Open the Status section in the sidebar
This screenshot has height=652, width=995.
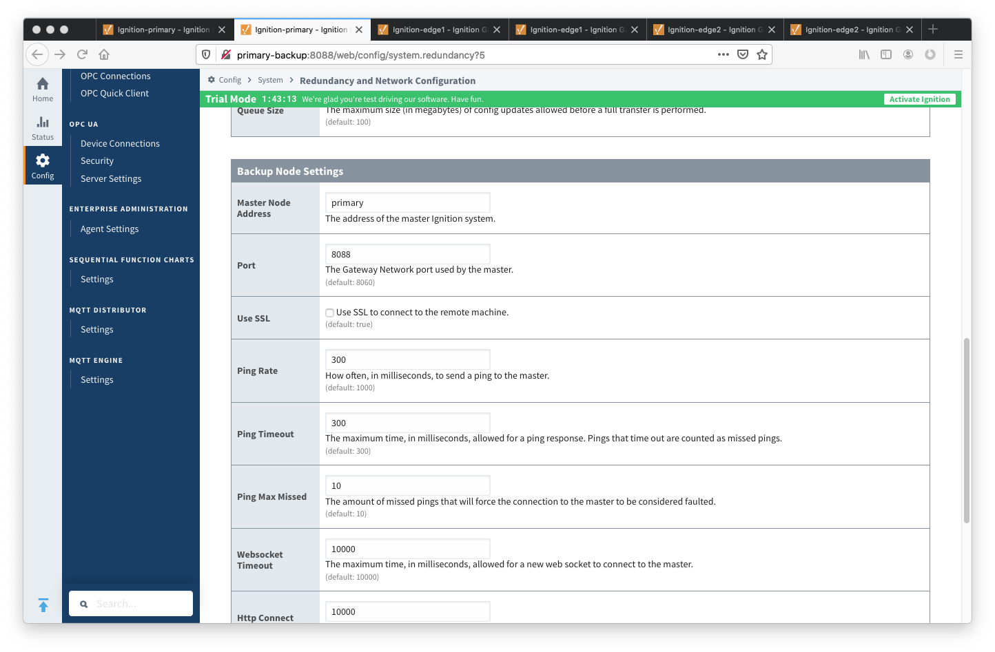pyautogui.click(x=43, y=128)
